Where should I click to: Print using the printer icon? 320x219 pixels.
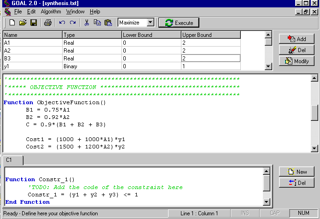pos(48,23)
